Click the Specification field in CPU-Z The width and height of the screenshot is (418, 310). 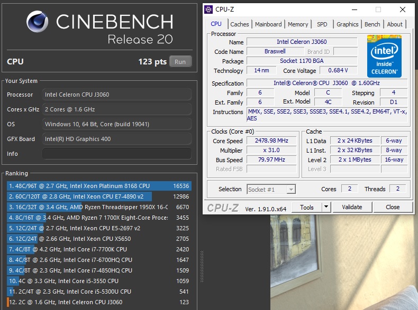pos(327,83)
